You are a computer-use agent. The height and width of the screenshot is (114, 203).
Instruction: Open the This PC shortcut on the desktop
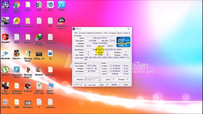50,88
